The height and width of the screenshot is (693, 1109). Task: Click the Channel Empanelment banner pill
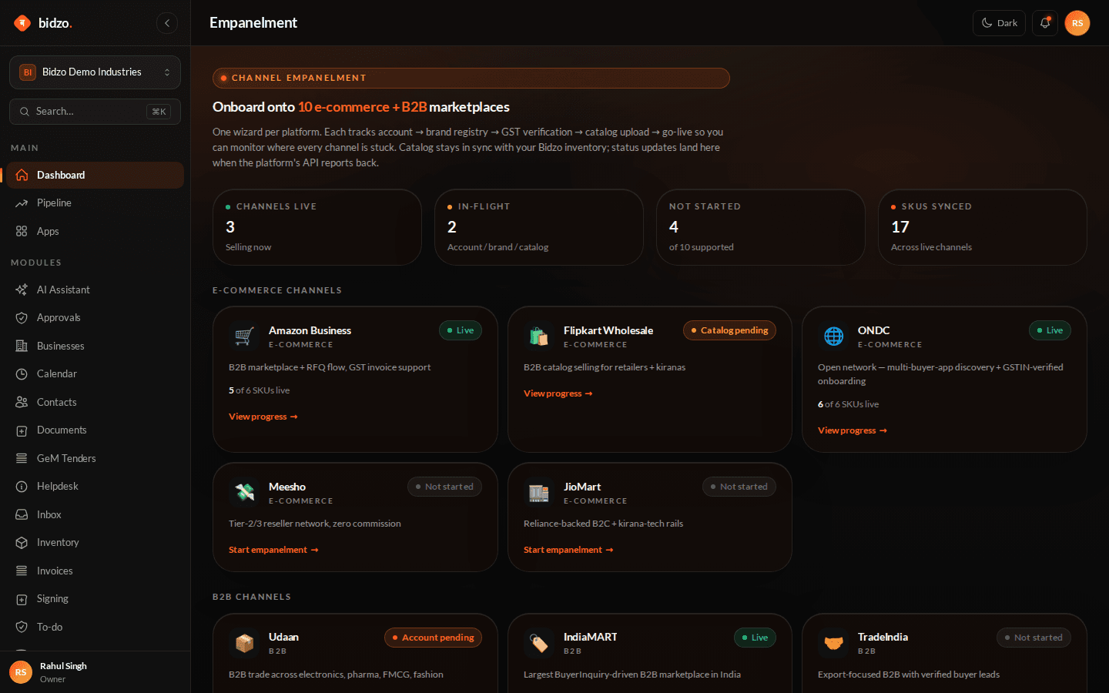click(471, 78)
